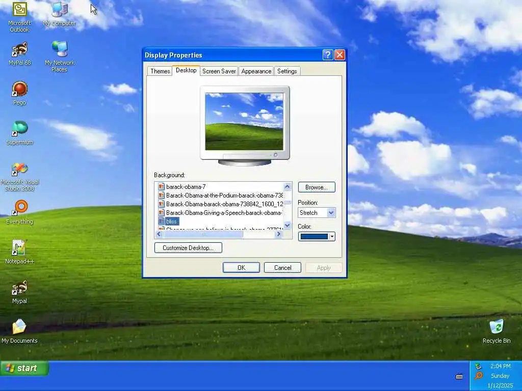The image size is (522, 391).
Task: Click the monitor preview thumbnail
Action: pos(244,122)
